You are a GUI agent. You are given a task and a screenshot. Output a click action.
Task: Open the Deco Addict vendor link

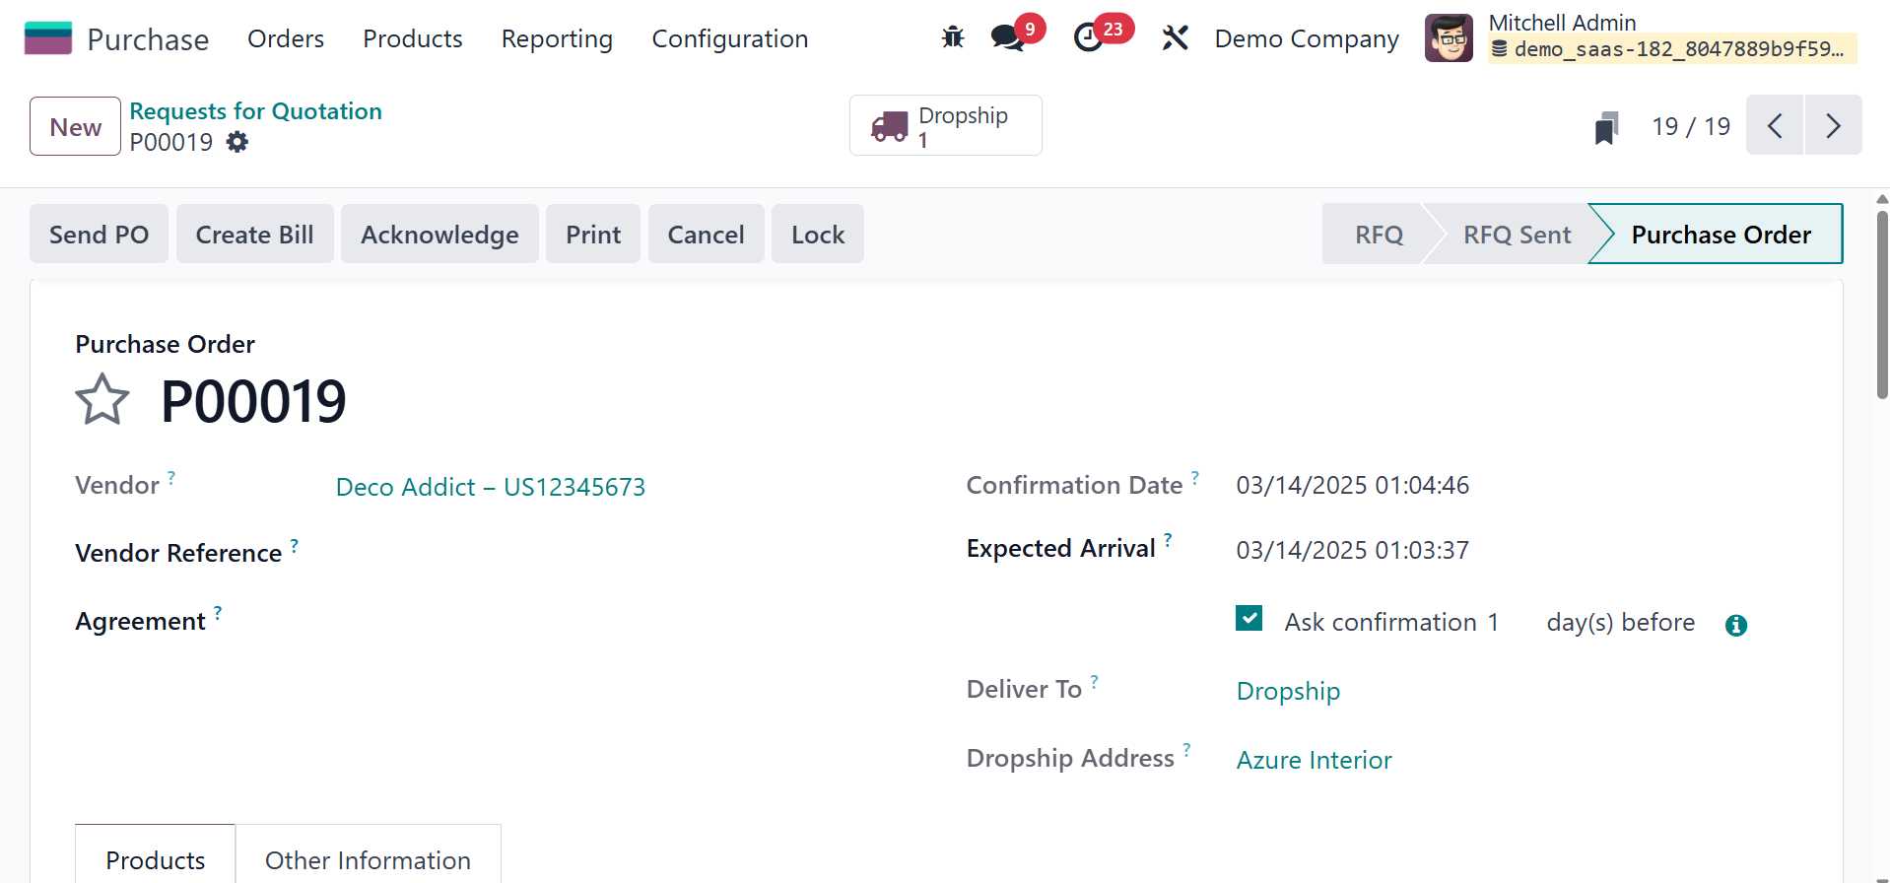(490, 487)
